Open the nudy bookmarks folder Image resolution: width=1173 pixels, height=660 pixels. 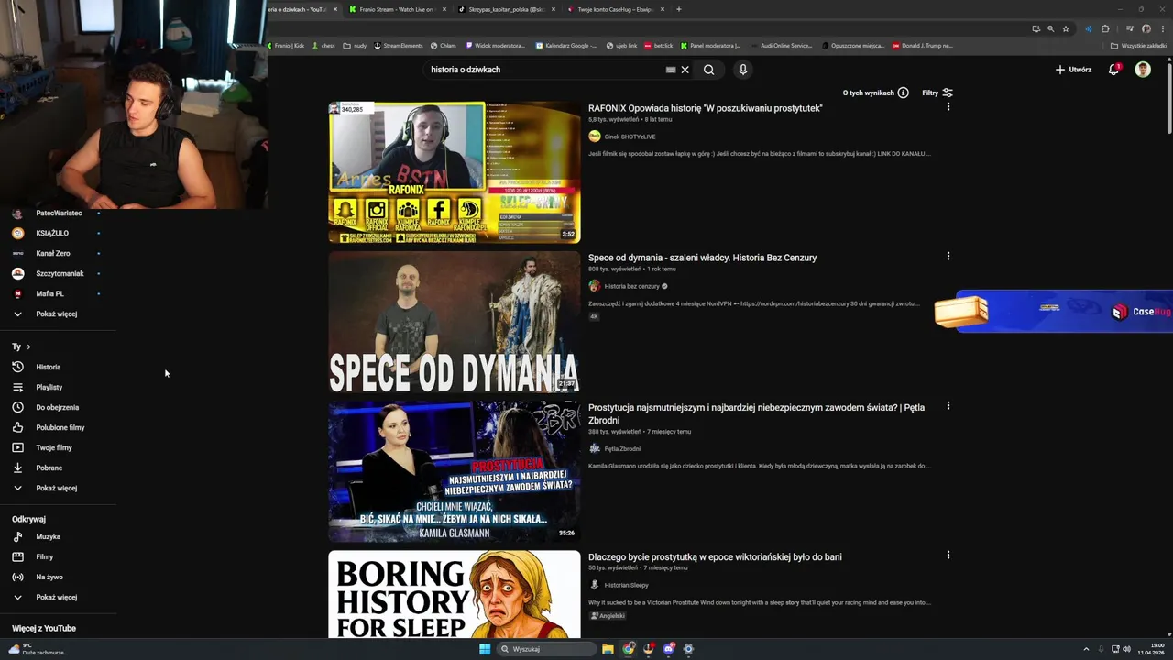(x=355, y=45)
